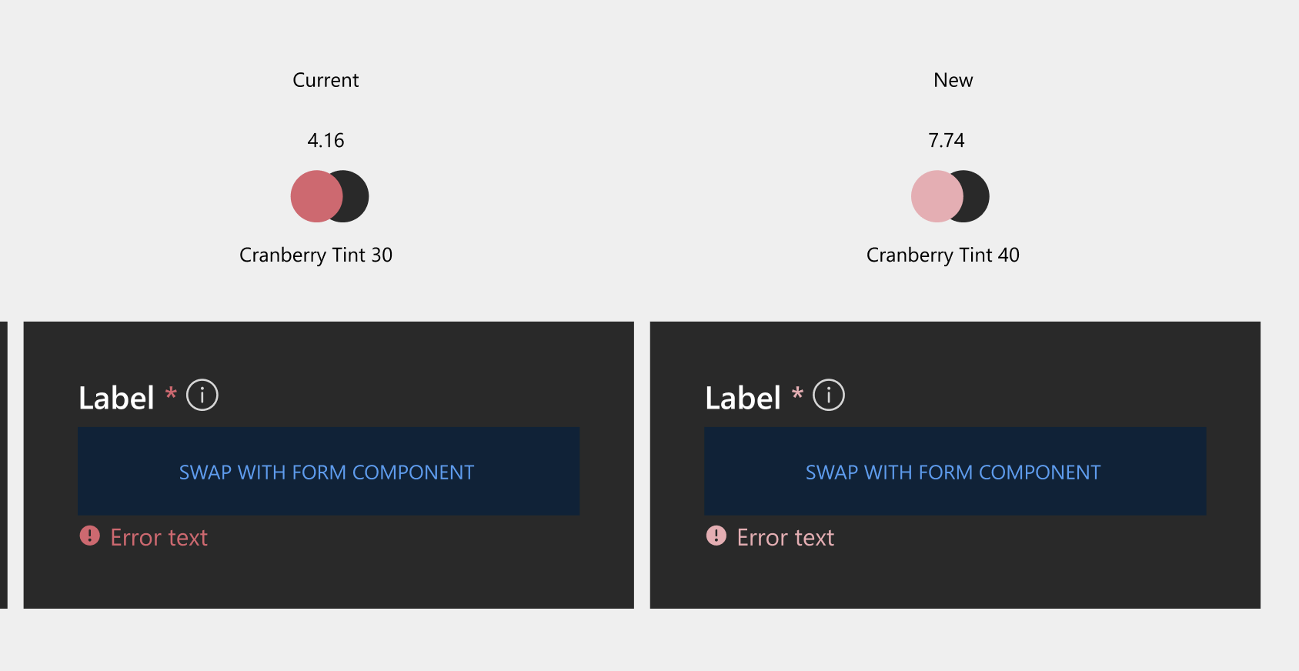Click the info icon beside the right Label
This screenshot has width=1299, height=671.
coord(828,396)
